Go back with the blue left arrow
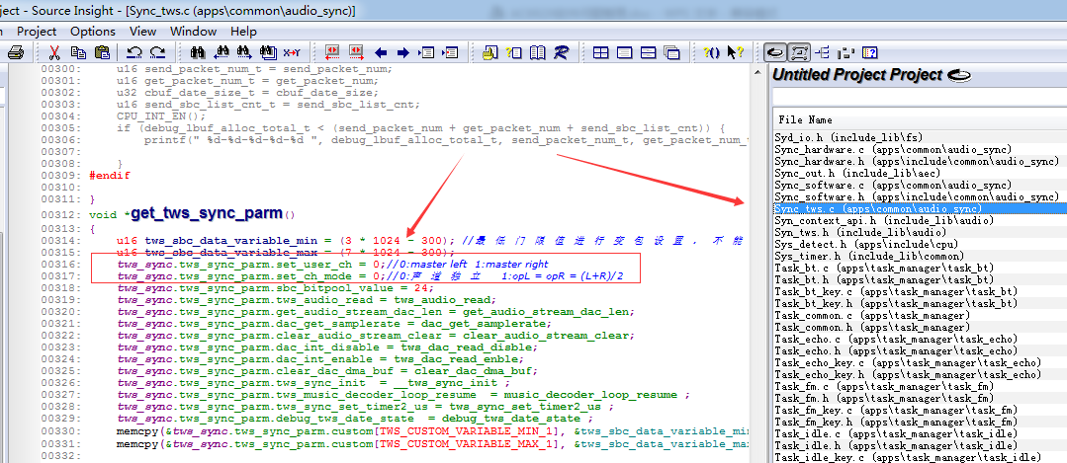The image size is (1067, 463). pos(381,52)
